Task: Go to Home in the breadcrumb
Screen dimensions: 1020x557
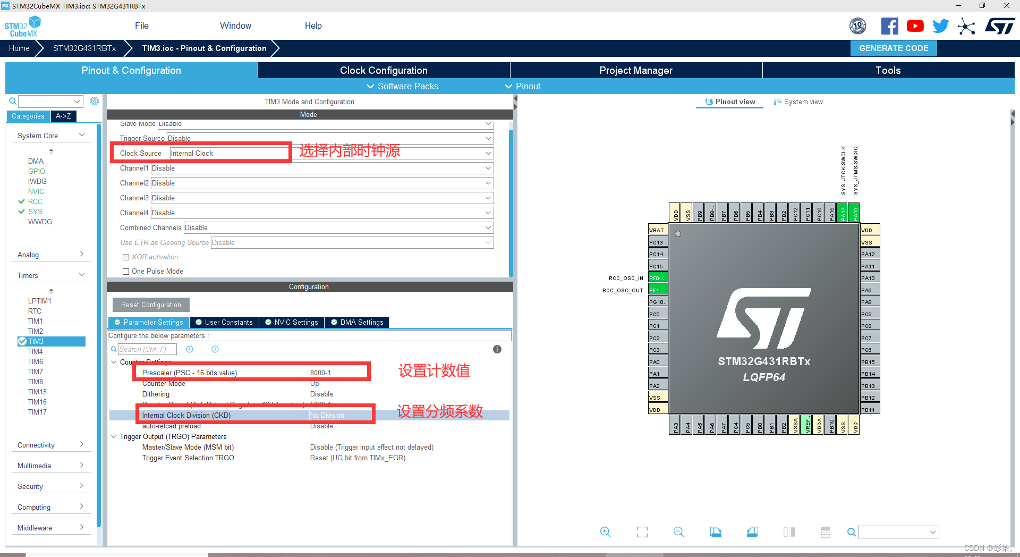Action: (19, 48)
